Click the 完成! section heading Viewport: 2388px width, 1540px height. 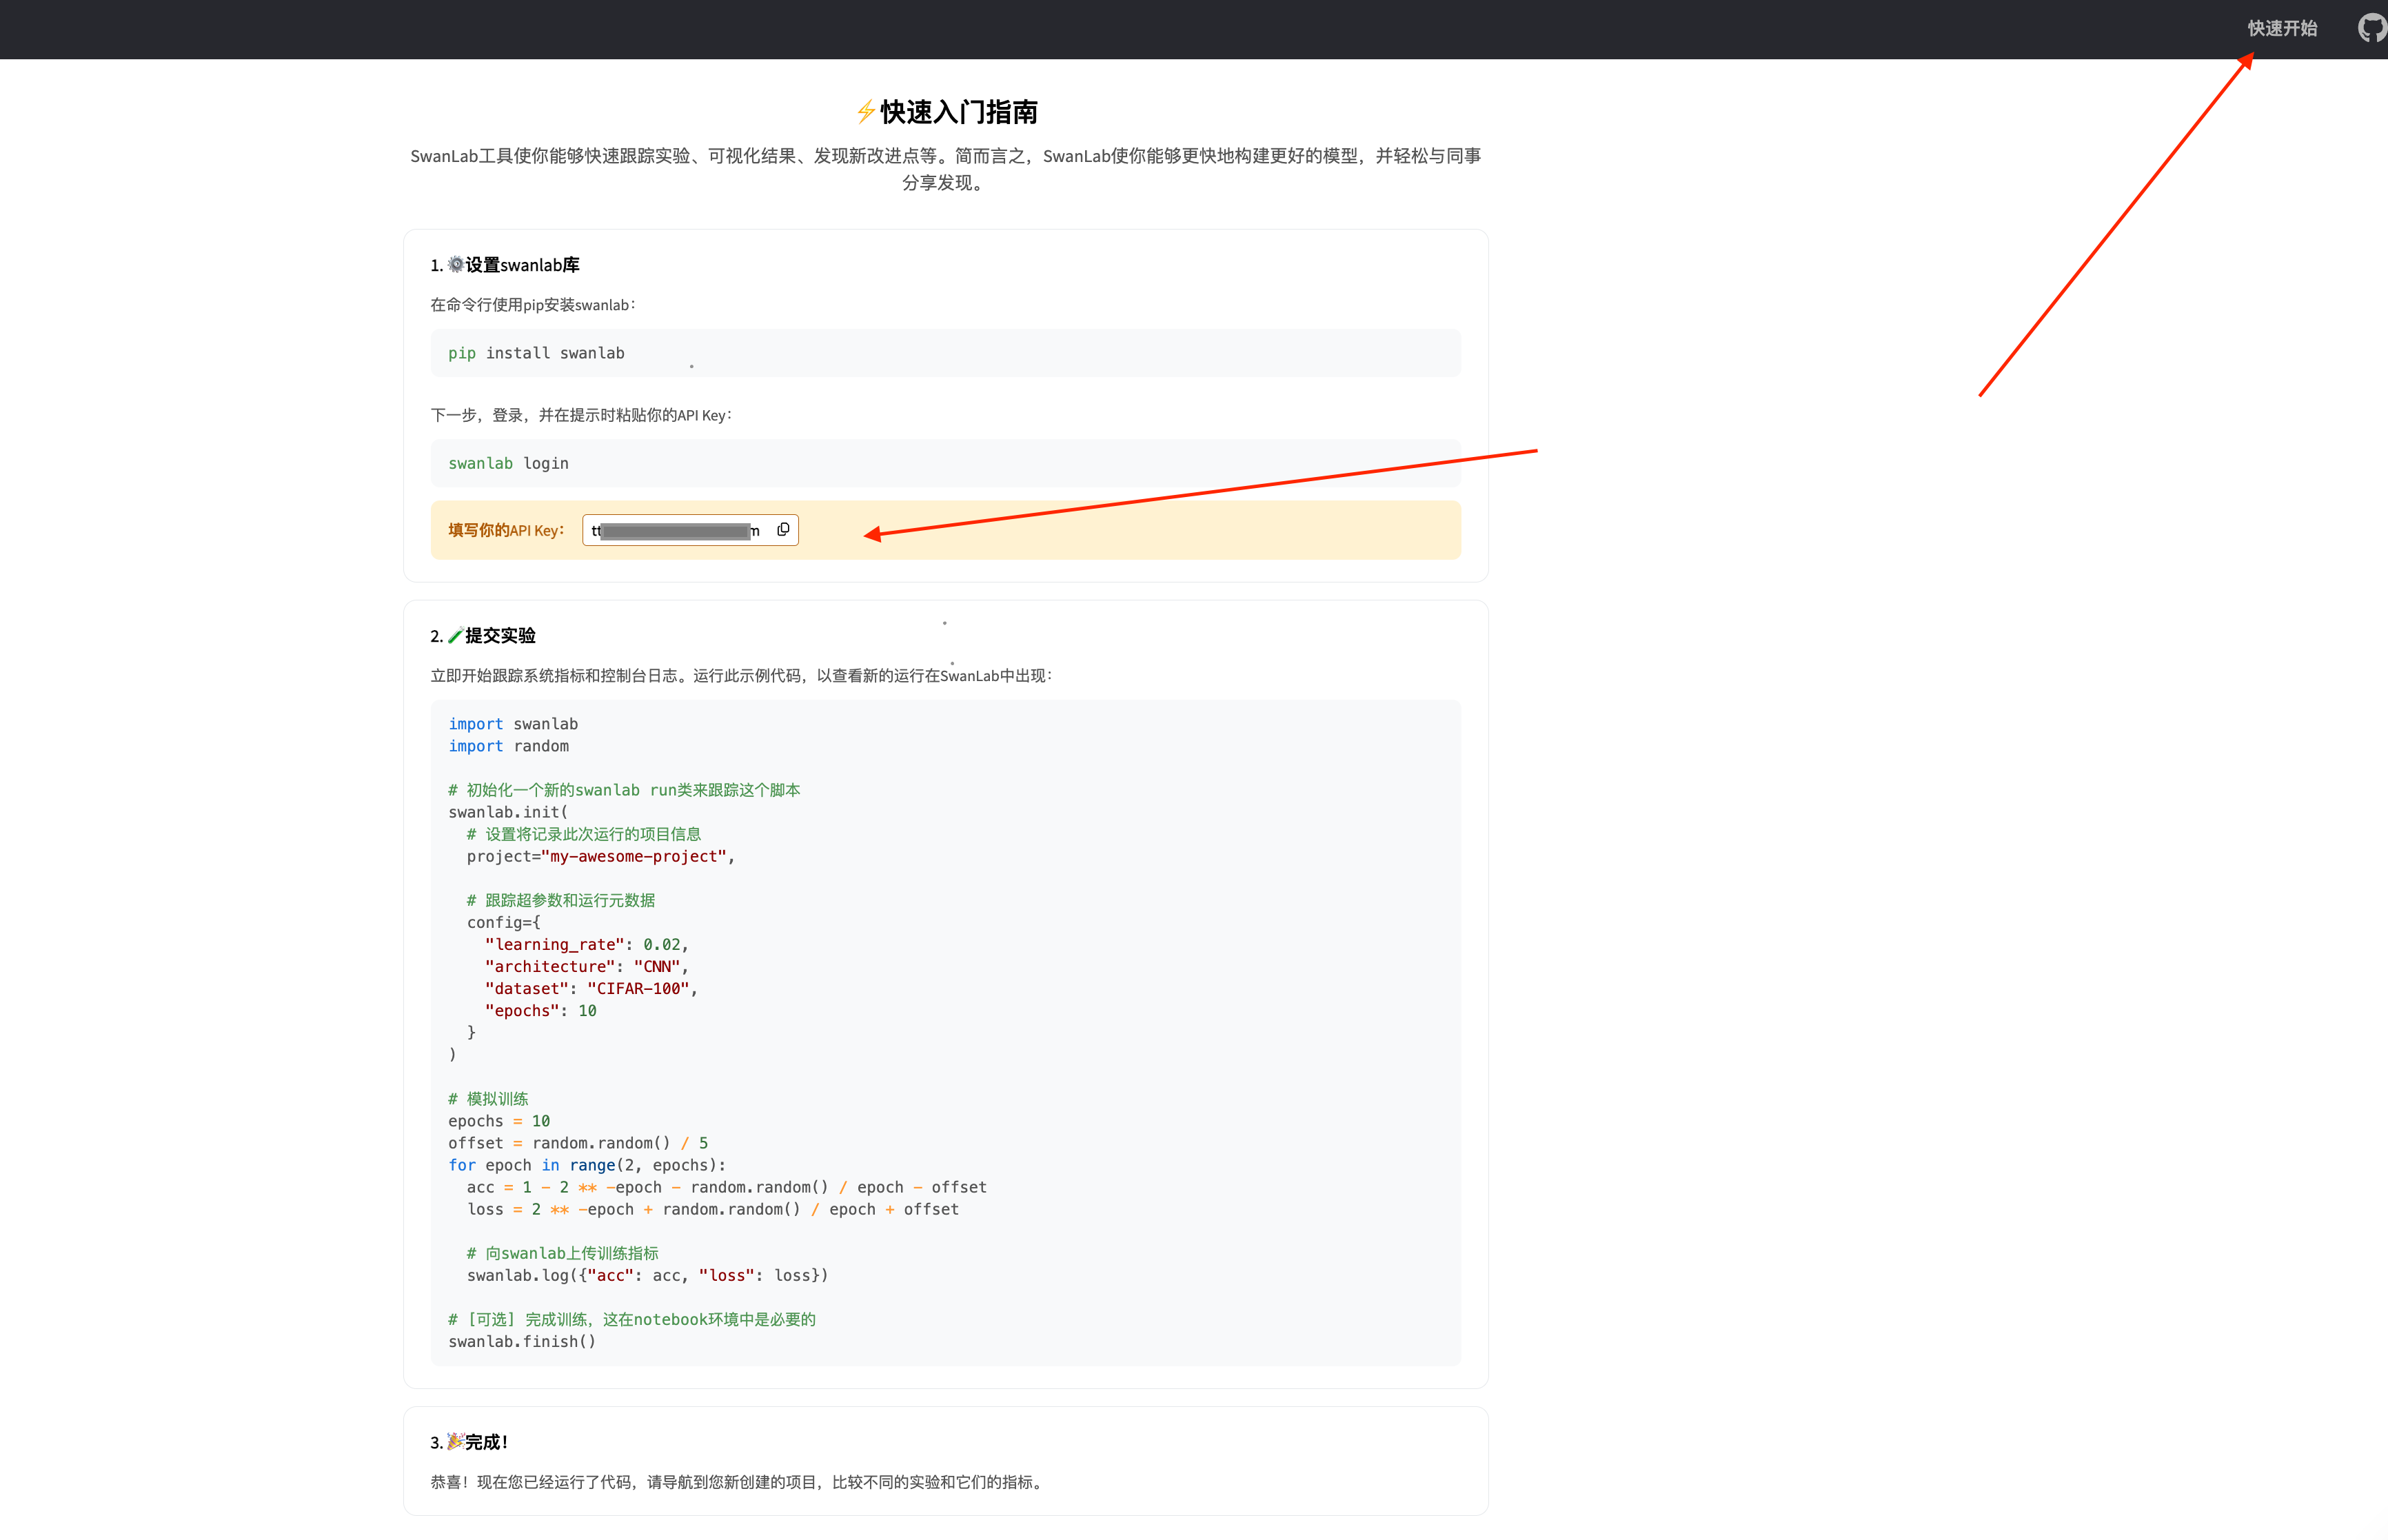click(x=486, y=1442)
